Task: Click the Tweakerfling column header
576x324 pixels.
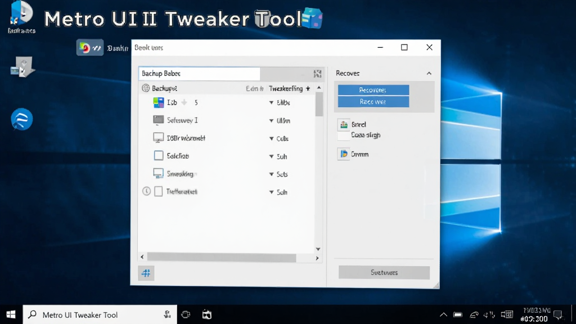Action: point(285,88)
